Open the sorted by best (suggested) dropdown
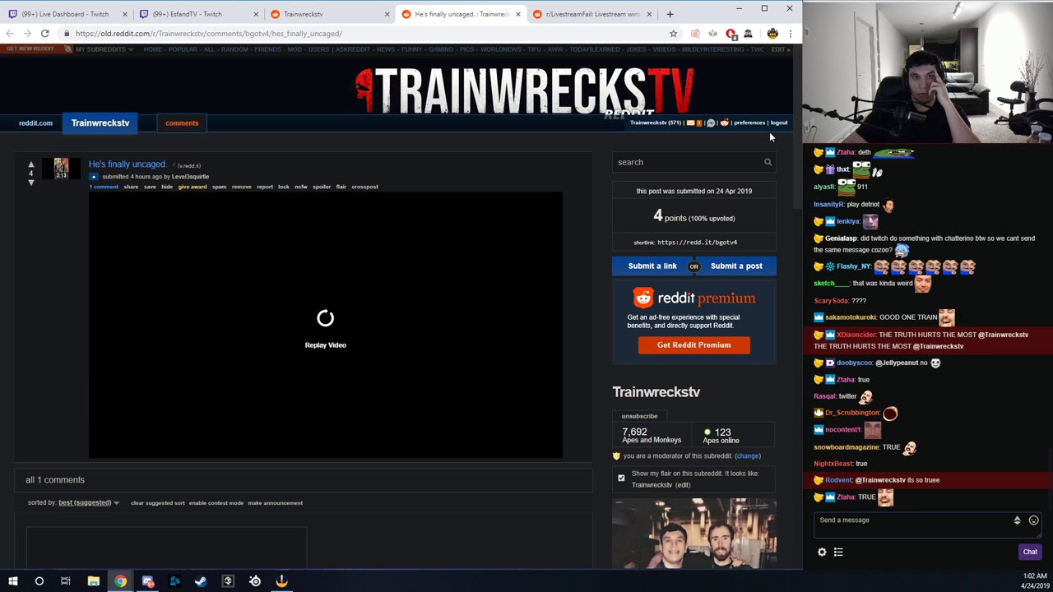 (88, 502)
